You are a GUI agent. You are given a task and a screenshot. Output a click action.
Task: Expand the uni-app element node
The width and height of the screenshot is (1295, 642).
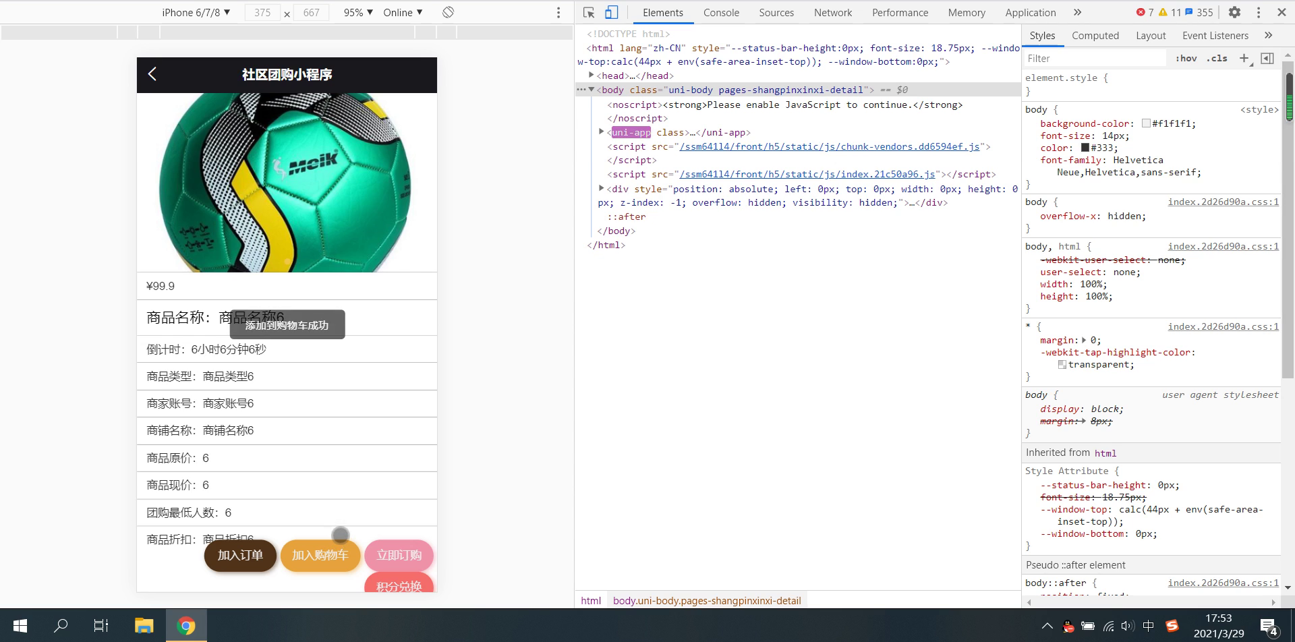point(602,132)
